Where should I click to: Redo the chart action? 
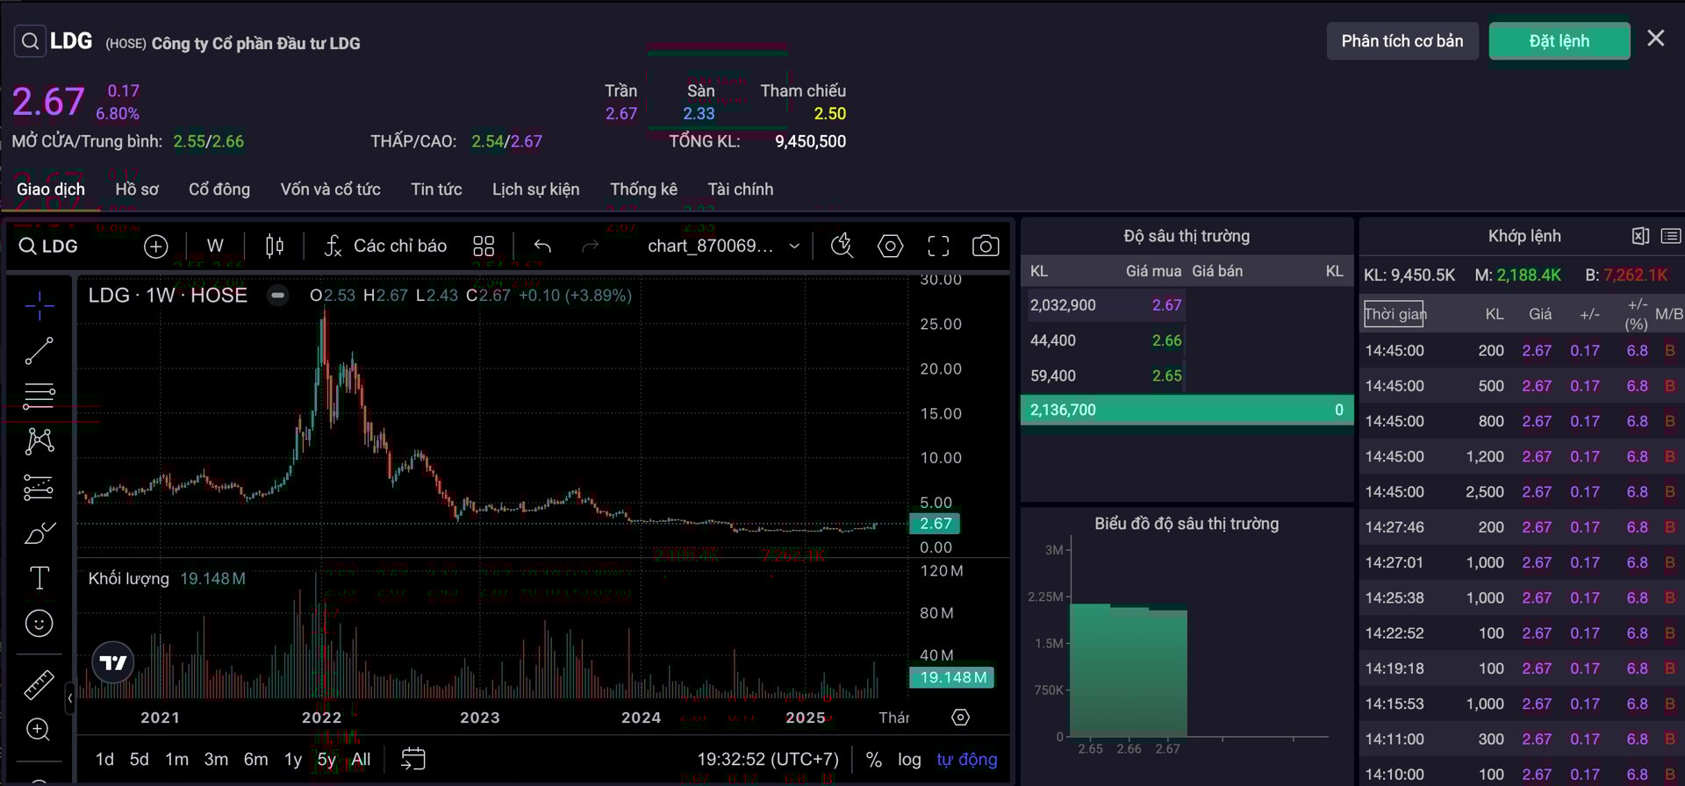pyautogui.click(x=590, y=247)
